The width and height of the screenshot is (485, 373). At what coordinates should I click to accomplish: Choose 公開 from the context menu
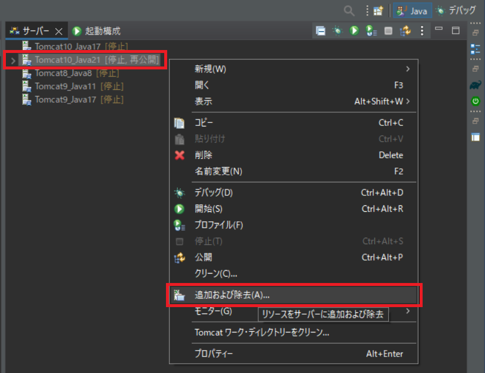294,257
